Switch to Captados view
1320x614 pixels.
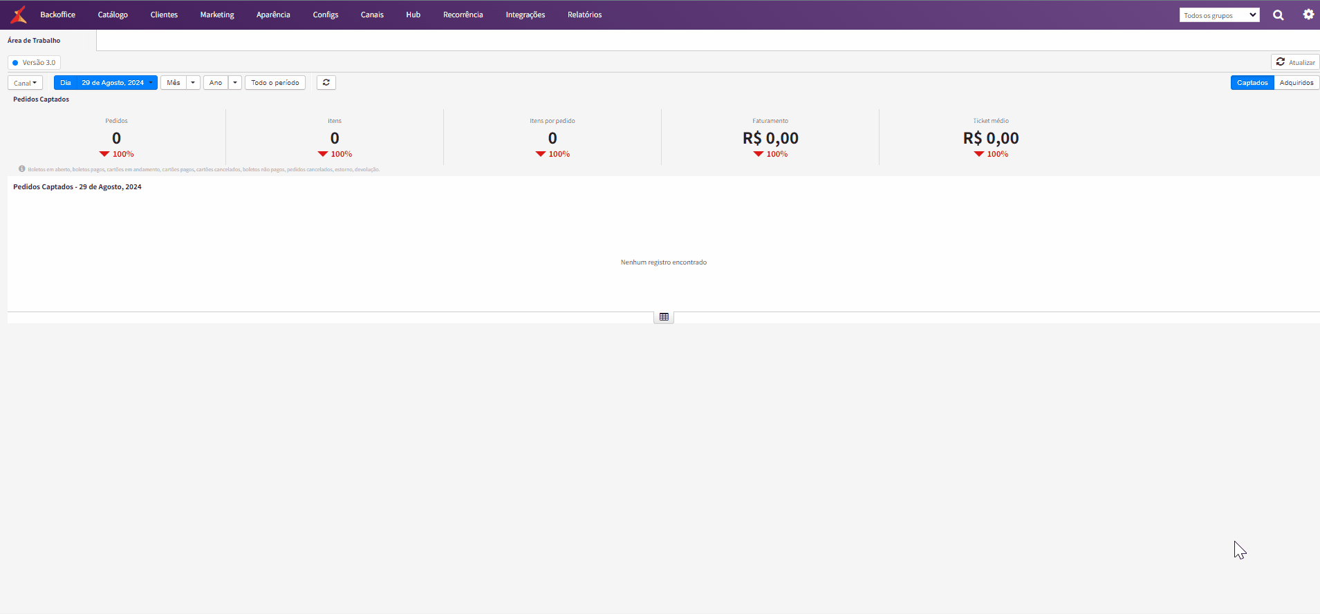[1252, 83]
